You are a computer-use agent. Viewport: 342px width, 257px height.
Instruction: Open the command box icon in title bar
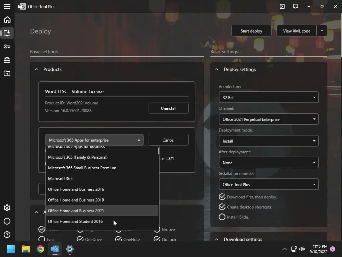point(282,6)
